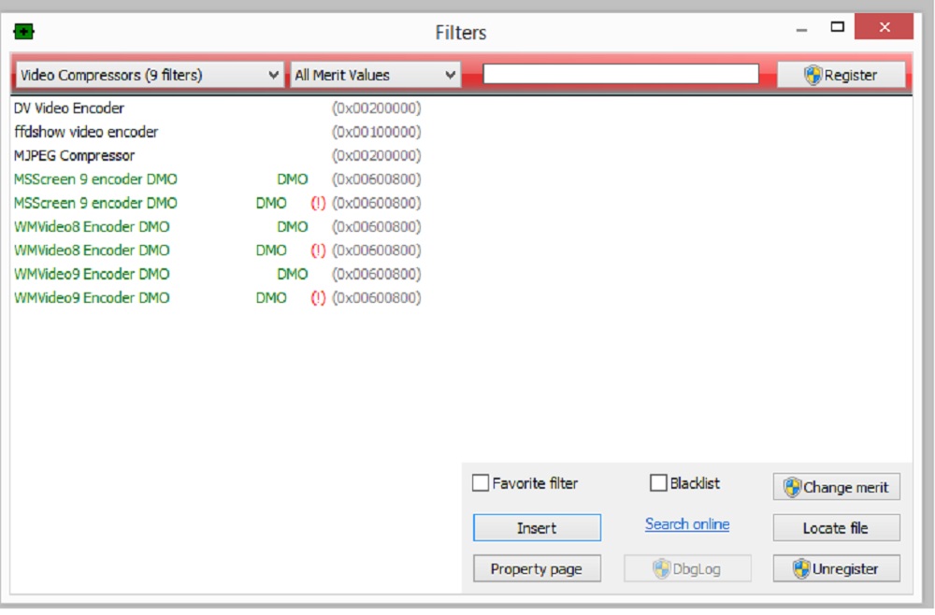Click the Locate file button
The image size is (935, 615).
837,528
